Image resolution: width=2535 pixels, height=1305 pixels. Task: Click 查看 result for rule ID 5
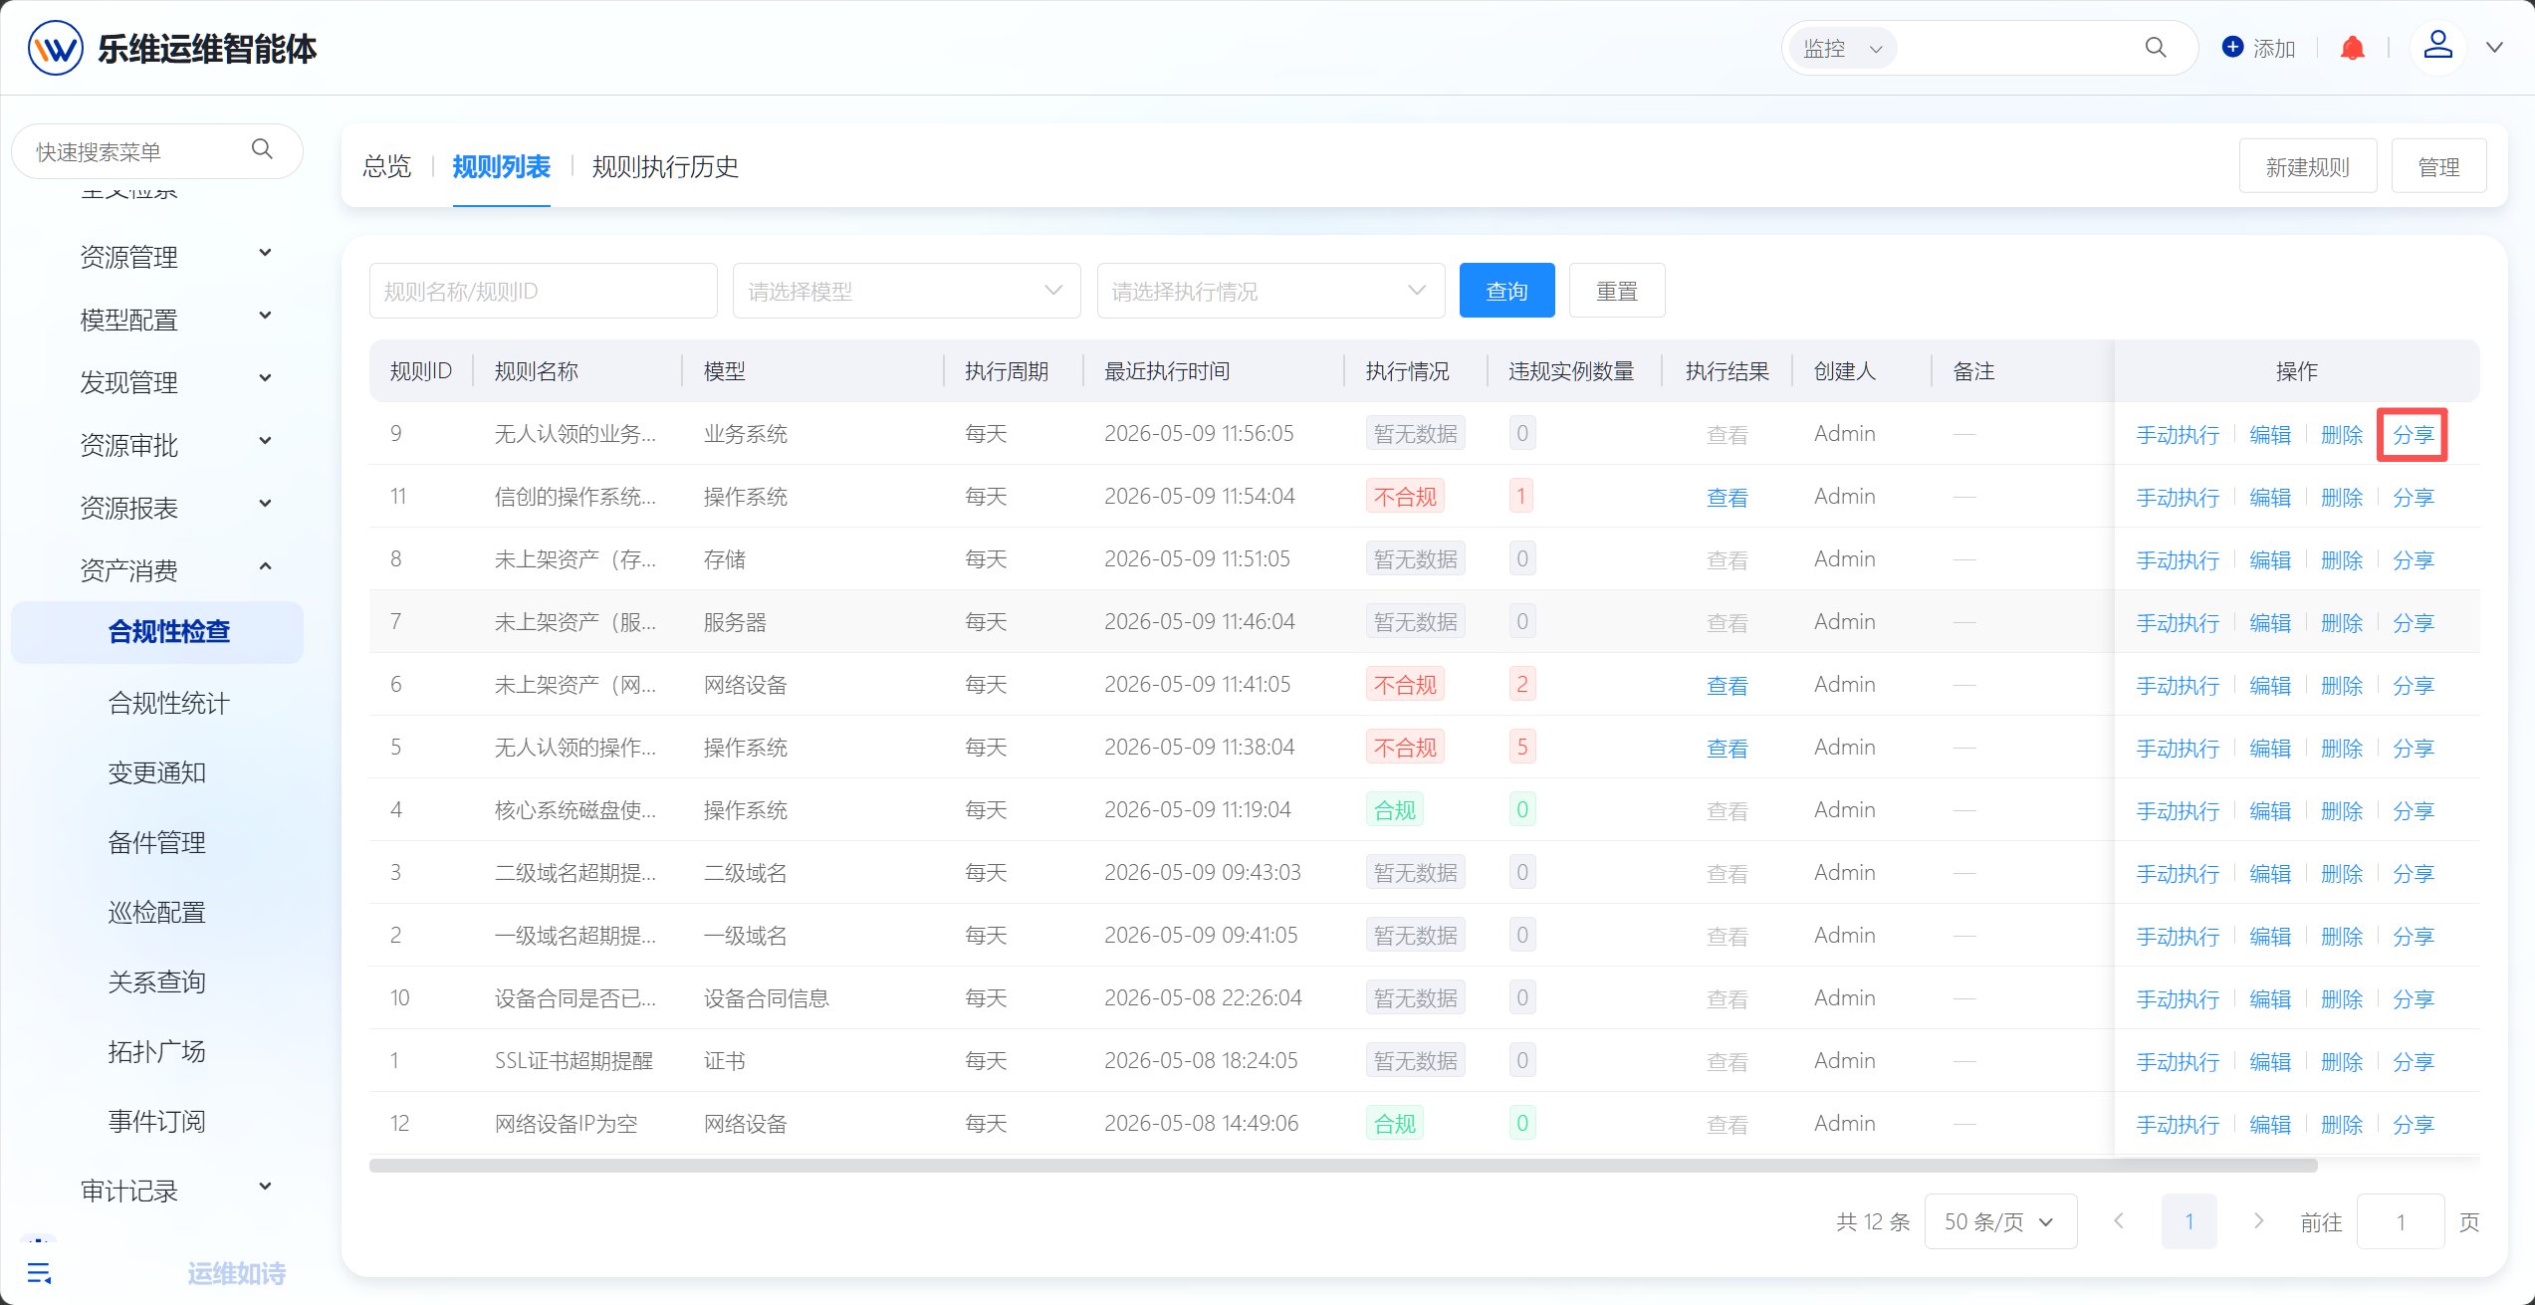coord(1727,749)
